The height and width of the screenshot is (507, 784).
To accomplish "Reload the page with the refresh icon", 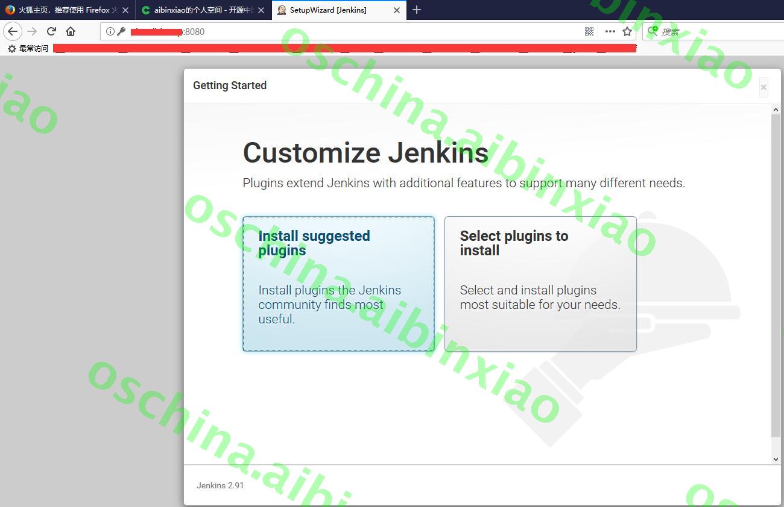I will click(x=52, y=31).
